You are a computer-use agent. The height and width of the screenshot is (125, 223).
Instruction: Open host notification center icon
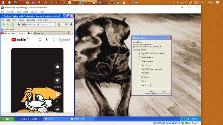tap(217, 2)
